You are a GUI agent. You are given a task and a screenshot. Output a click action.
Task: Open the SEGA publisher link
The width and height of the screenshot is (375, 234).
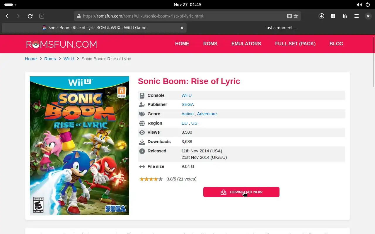[x=187, y=104]
